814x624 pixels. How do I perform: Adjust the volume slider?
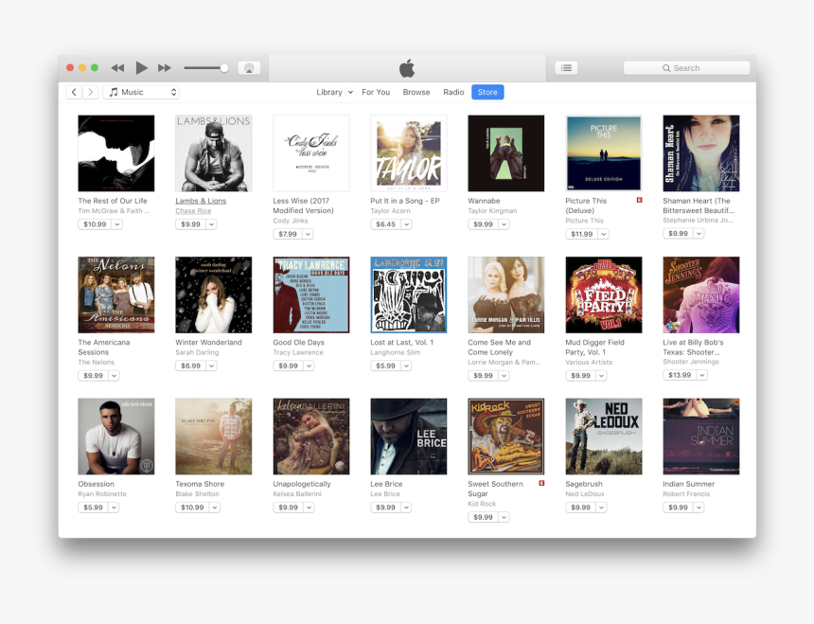coord(203,67)
